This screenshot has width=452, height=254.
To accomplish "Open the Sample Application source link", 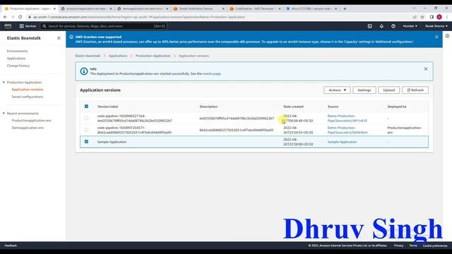I will (342, 142).
